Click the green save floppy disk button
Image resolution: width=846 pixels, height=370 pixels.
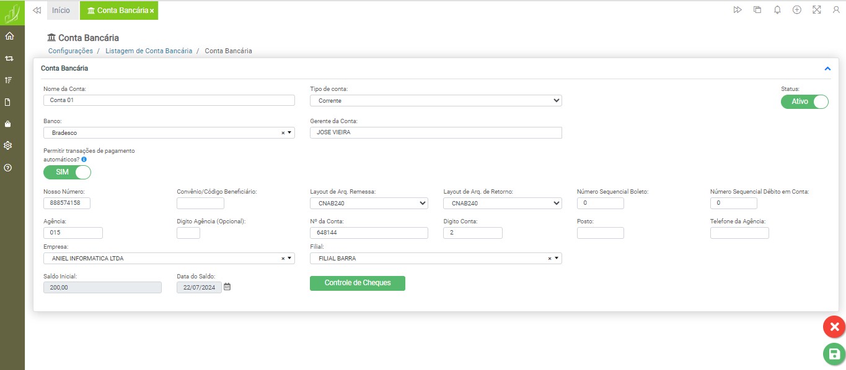(834, 354)
